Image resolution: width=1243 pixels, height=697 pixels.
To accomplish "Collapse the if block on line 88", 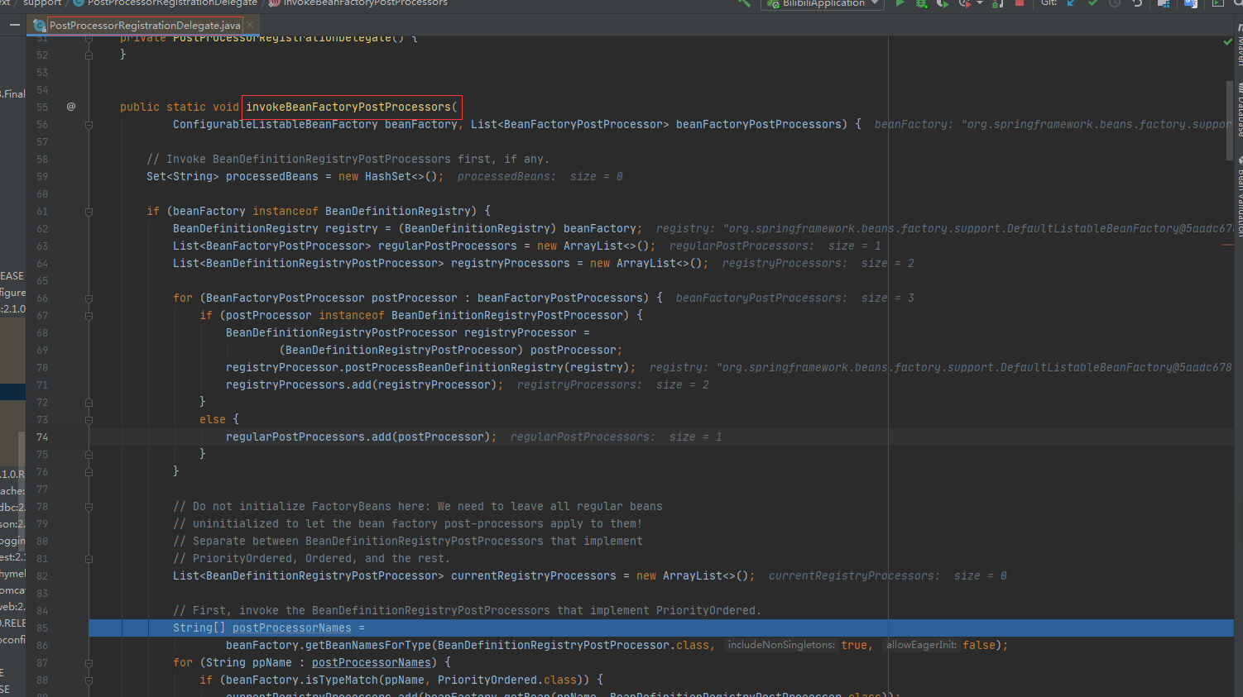I will (x=89, y=680).
